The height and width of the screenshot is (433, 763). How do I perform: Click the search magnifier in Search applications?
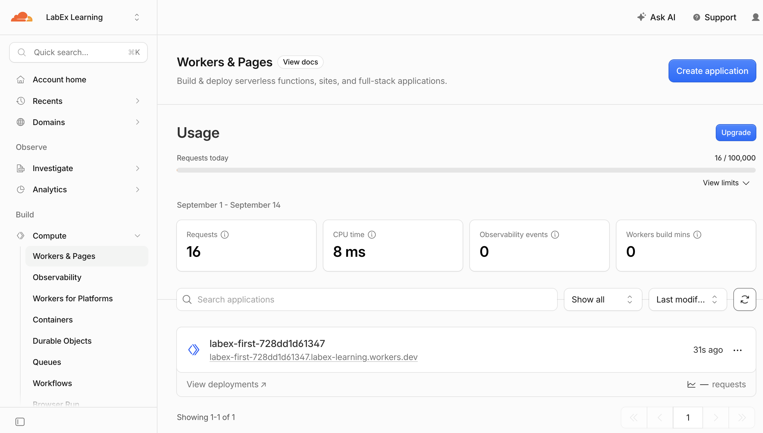pos(187,299)
